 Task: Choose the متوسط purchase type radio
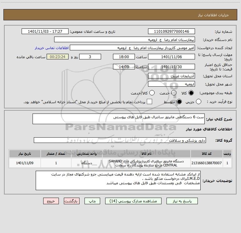179,102
